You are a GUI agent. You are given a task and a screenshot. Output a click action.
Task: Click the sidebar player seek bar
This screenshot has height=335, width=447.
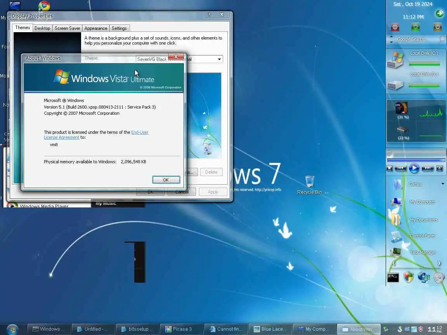click(416, 160)
